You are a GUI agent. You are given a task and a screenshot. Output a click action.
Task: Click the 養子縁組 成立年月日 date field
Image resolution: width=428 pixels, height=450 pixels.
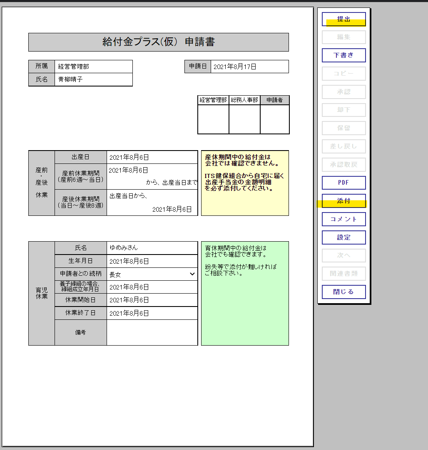point(152,287)
